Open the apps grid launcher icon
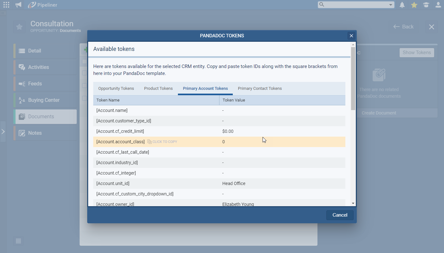This screenshot has width=444, height=253. [6, 5]
